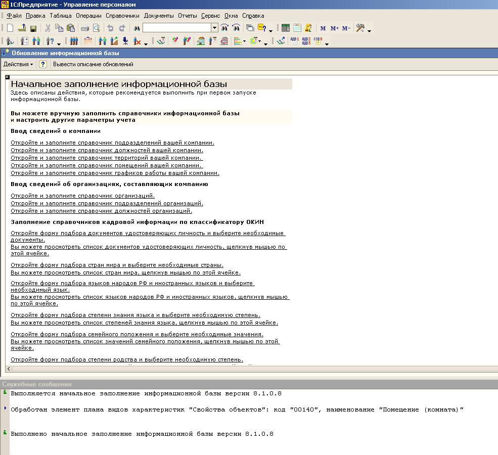
Task: Open the Справочники menu
Action: tap(122, 16)
